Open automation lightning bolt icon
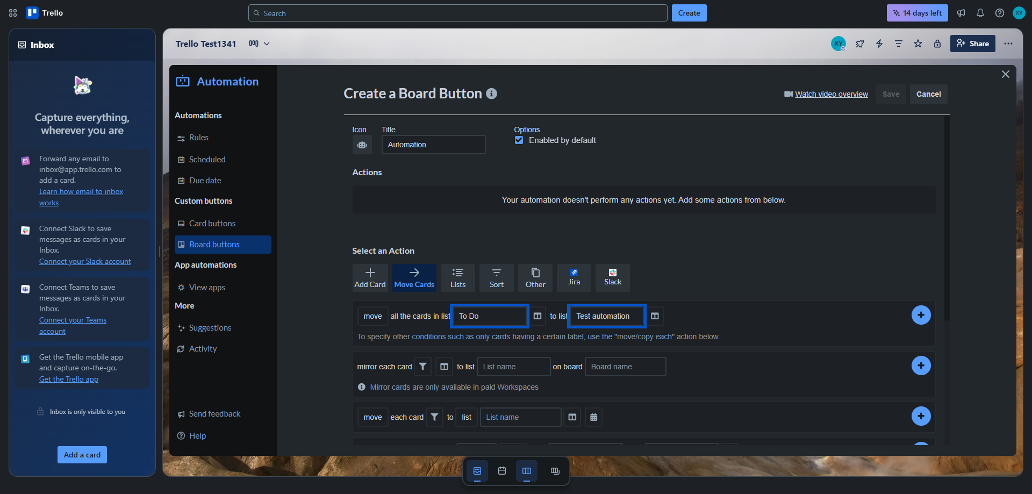 pos(879,44)
